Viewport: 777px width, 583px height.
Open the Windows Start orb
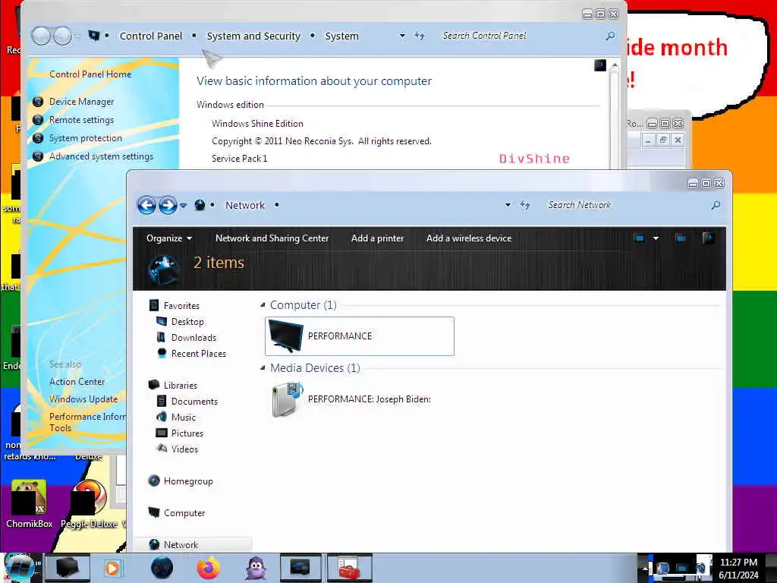(x=20, y=568)
